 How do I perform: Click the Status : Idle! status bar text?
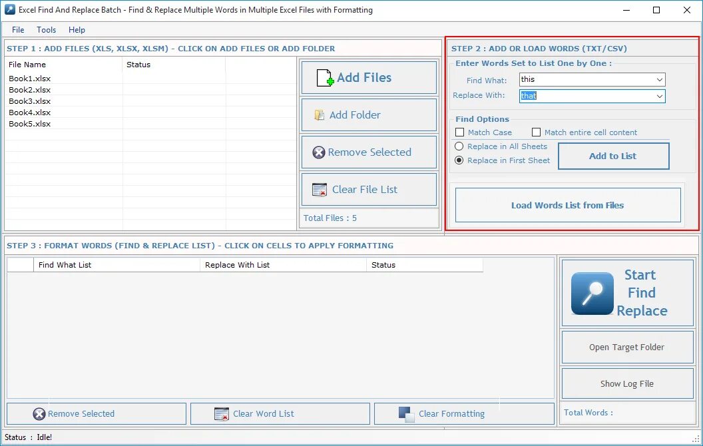pyautogui.click(x=28, y=437)
